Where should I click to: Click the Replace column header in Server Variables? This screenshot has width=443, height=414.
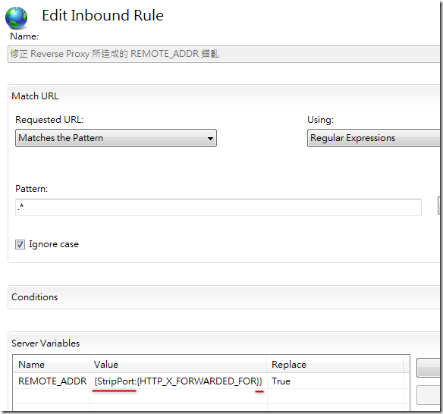pos(335,365)
